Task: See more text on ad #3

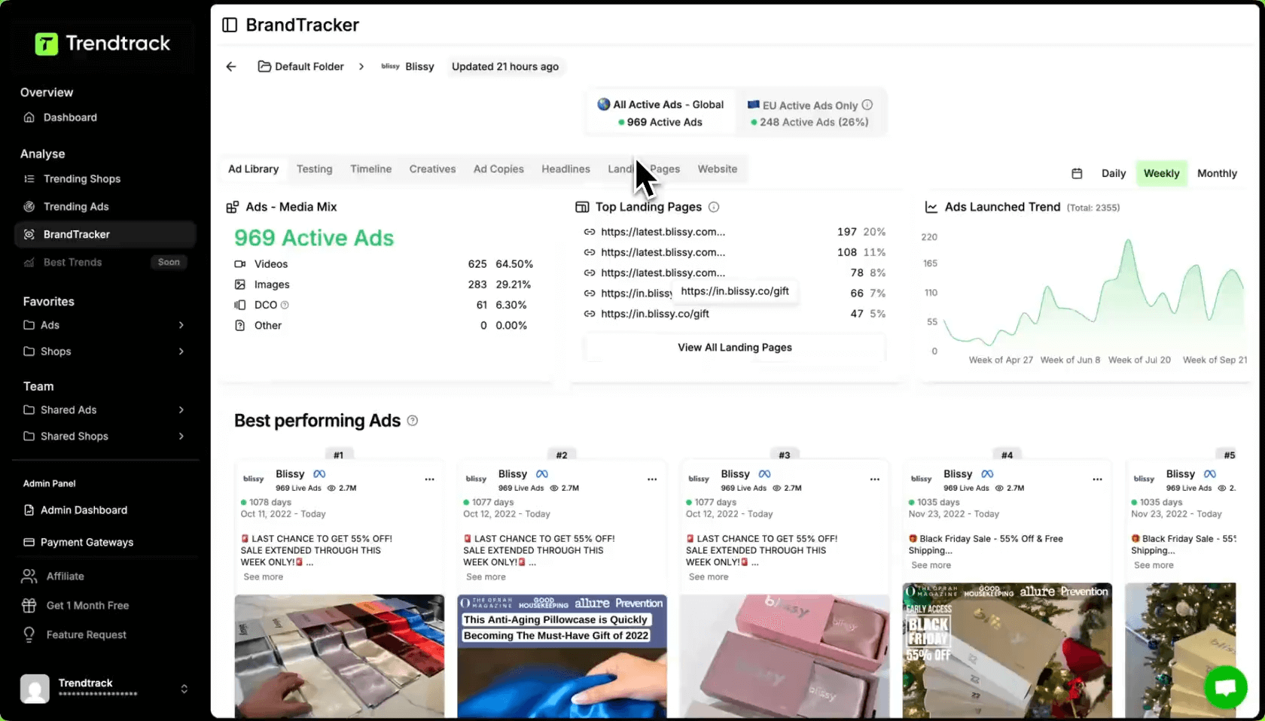Action: point(709,577)
